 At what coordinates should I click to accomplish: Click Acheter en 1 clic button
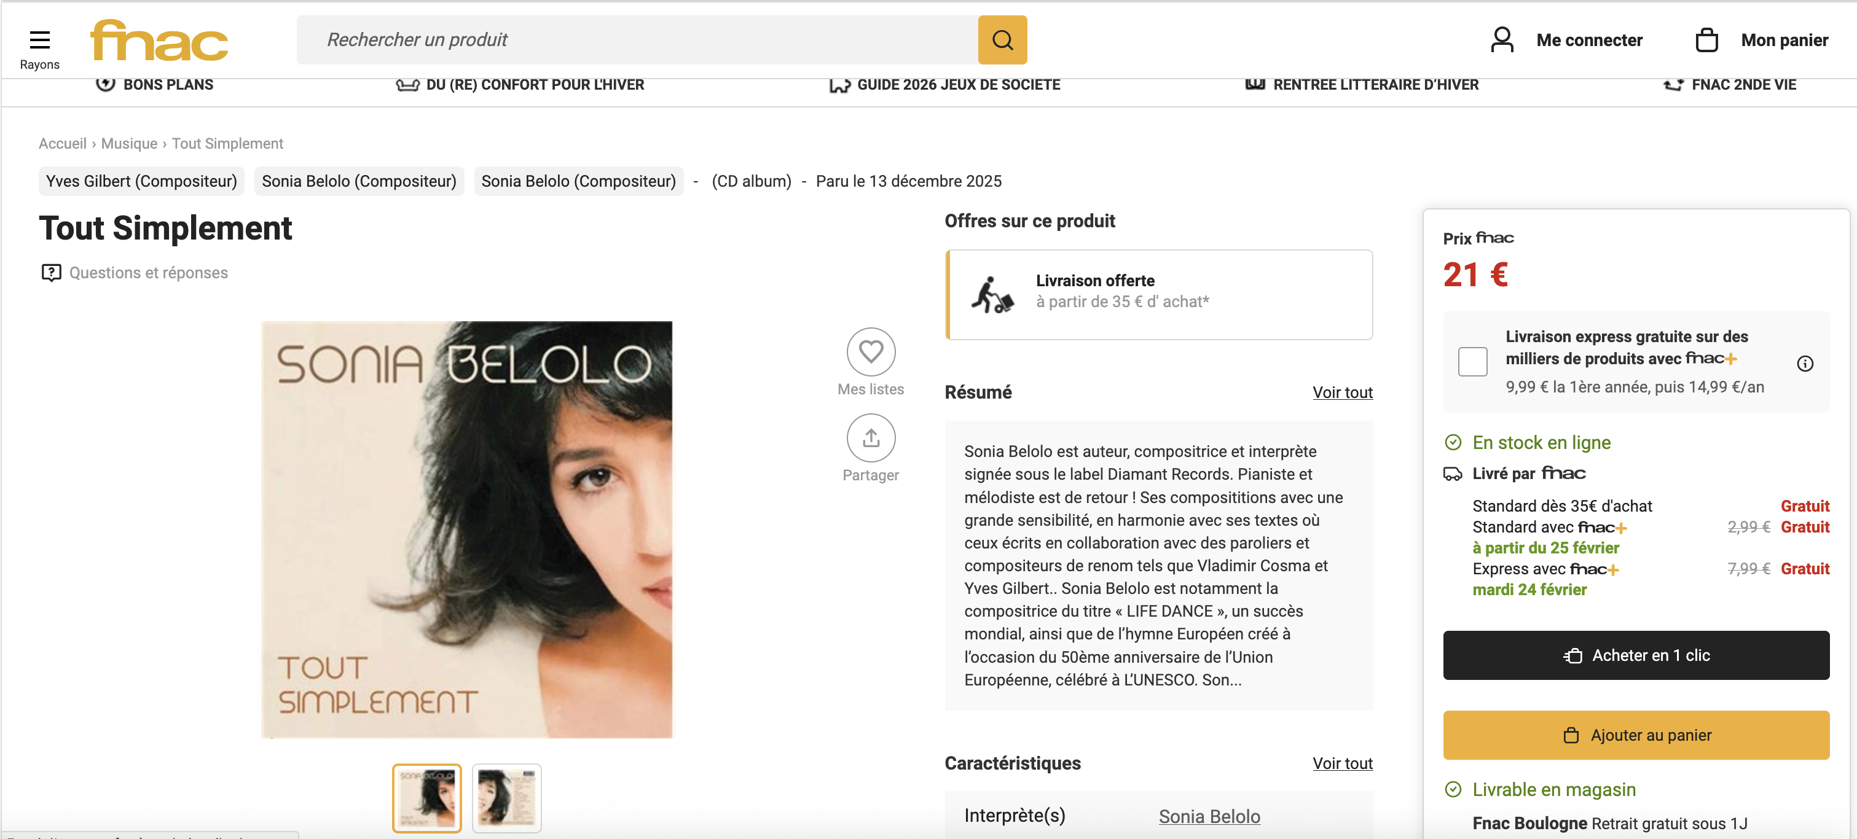1635,655
